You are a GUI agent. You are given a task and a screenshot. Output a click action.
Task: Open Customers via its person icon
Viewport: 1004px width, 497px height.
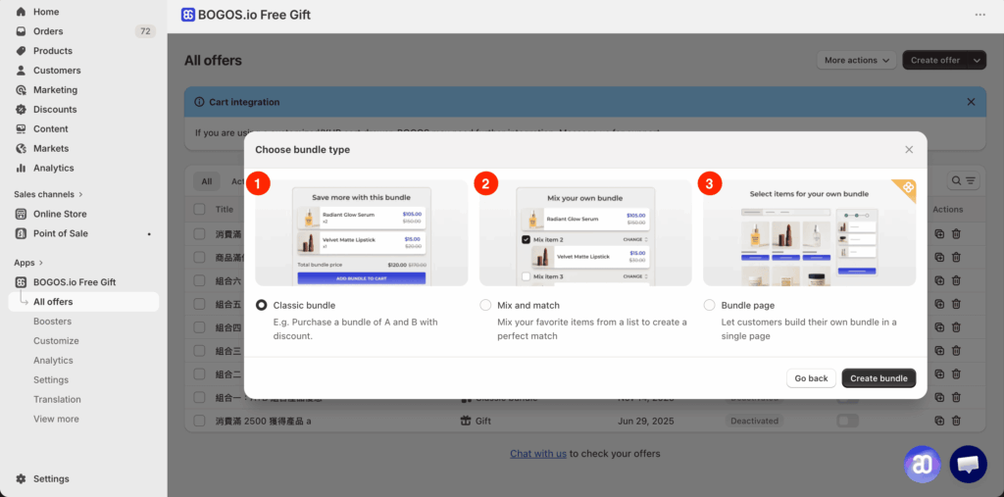point(22,71)
